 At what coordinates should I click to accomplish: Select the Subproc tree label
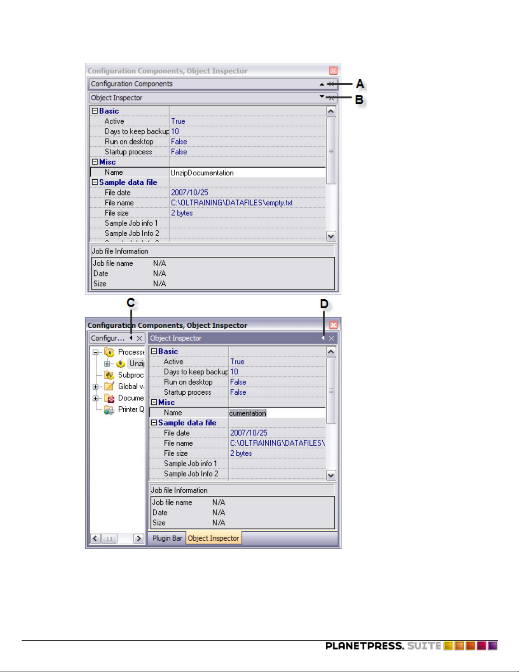coord(131,375)
